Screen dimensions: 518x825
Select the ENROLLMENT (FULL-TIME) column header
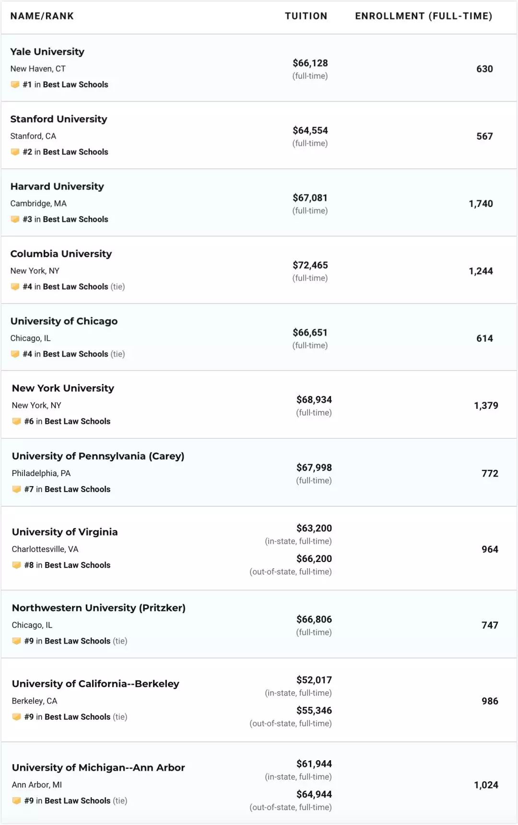point(424,16)
